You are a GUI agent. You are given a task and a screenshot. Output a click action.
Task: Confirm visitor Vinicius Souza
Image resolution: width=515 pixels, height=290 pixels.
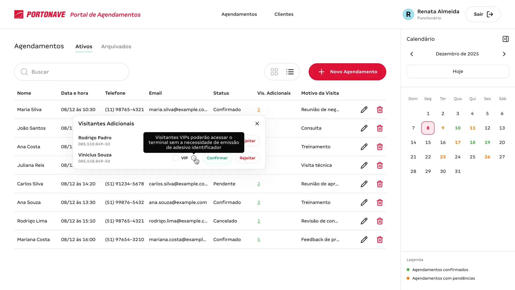[217, 158]
